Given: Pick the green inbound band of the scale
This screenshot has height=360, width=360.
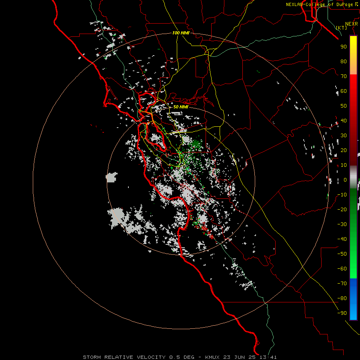Looking at the screenshot, I should 353,233.
